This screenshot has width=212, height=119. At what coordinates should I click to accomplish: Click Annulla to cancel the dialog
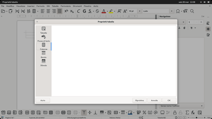pyautogui.click(x=154, y=100)
